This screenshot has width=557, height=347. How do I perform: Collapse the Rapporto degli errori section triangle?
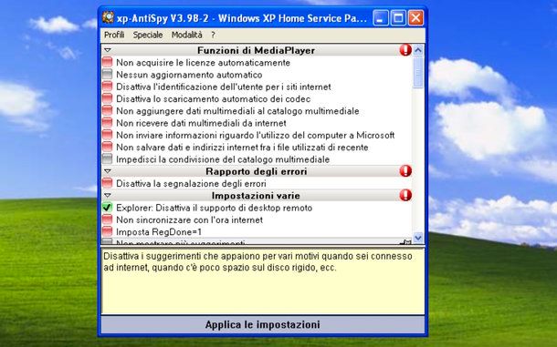tap(107, 171)
